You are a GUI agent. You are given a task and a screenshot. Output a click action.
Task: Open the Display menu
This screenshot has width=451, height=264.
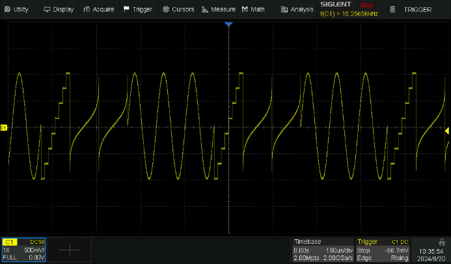(59, 10)
